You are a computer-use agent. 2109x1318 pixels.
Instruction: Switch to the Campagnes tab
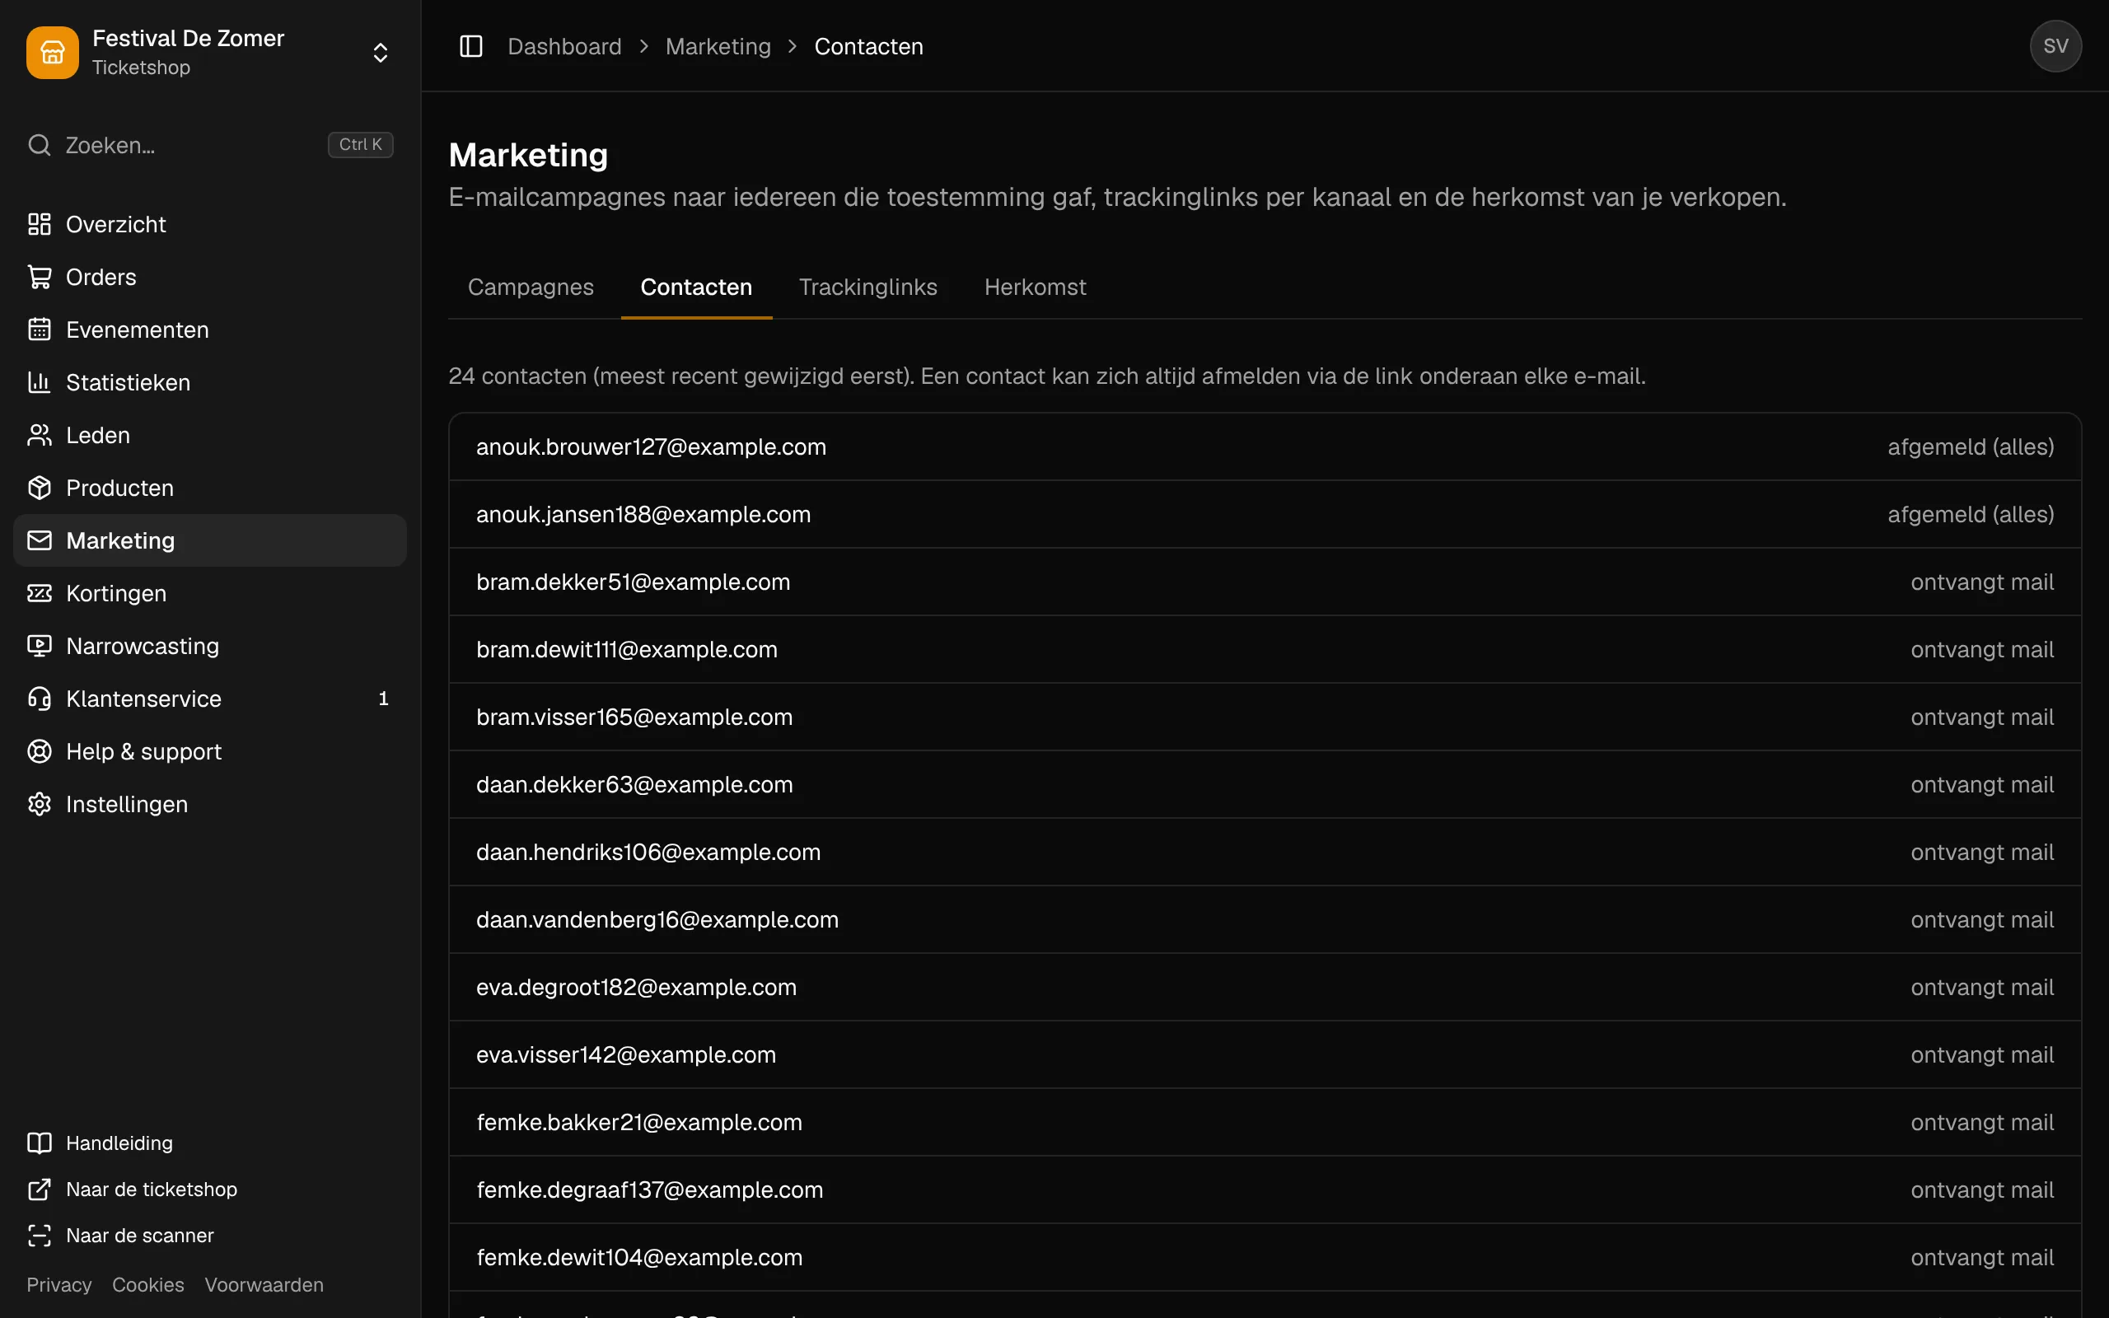(x=531, y=287)
